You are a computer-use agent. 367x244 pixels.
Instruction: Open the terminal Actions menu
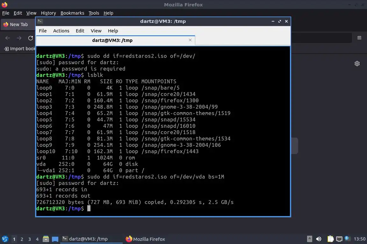[x=61, y=31]
